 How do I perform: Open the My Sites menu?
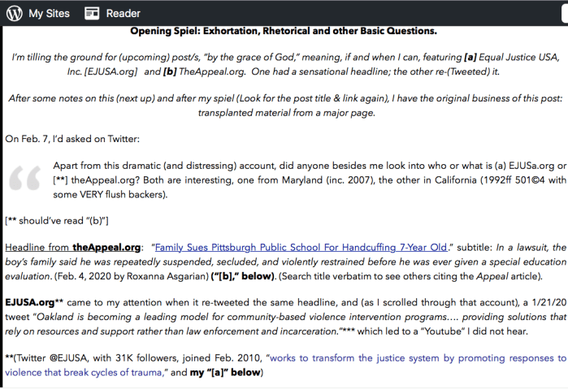coord(49,13)
